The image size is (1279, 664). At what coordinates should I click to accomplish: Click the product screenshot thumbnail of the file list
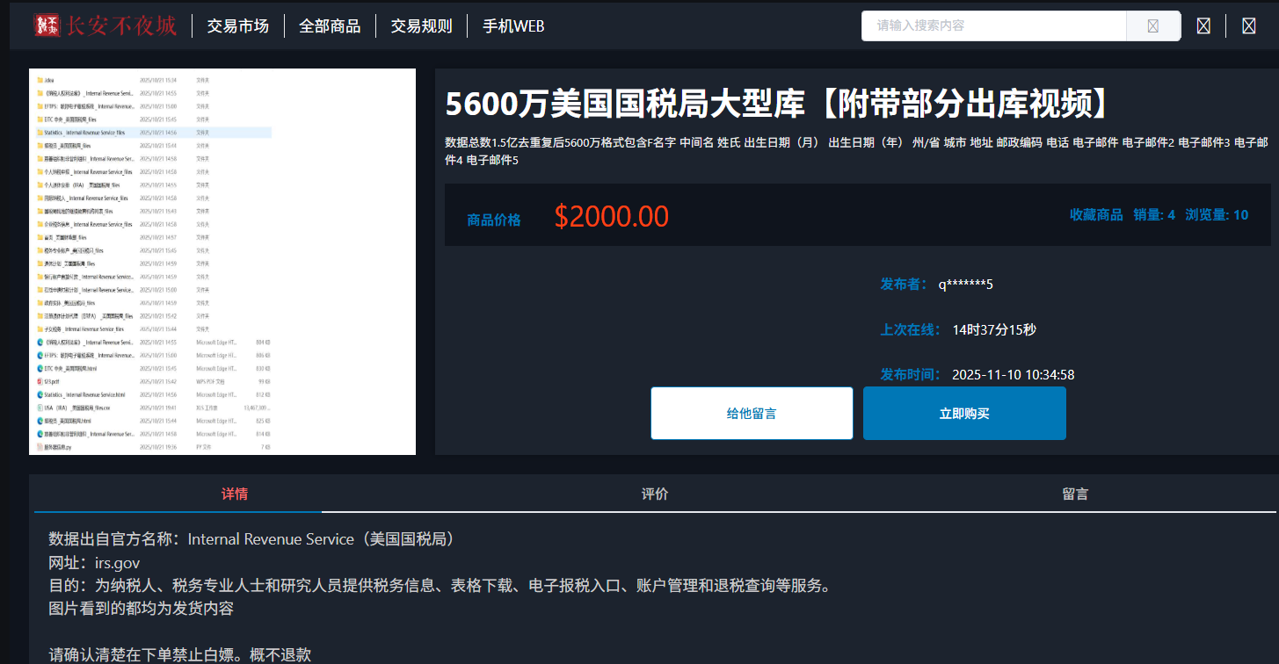222,262
